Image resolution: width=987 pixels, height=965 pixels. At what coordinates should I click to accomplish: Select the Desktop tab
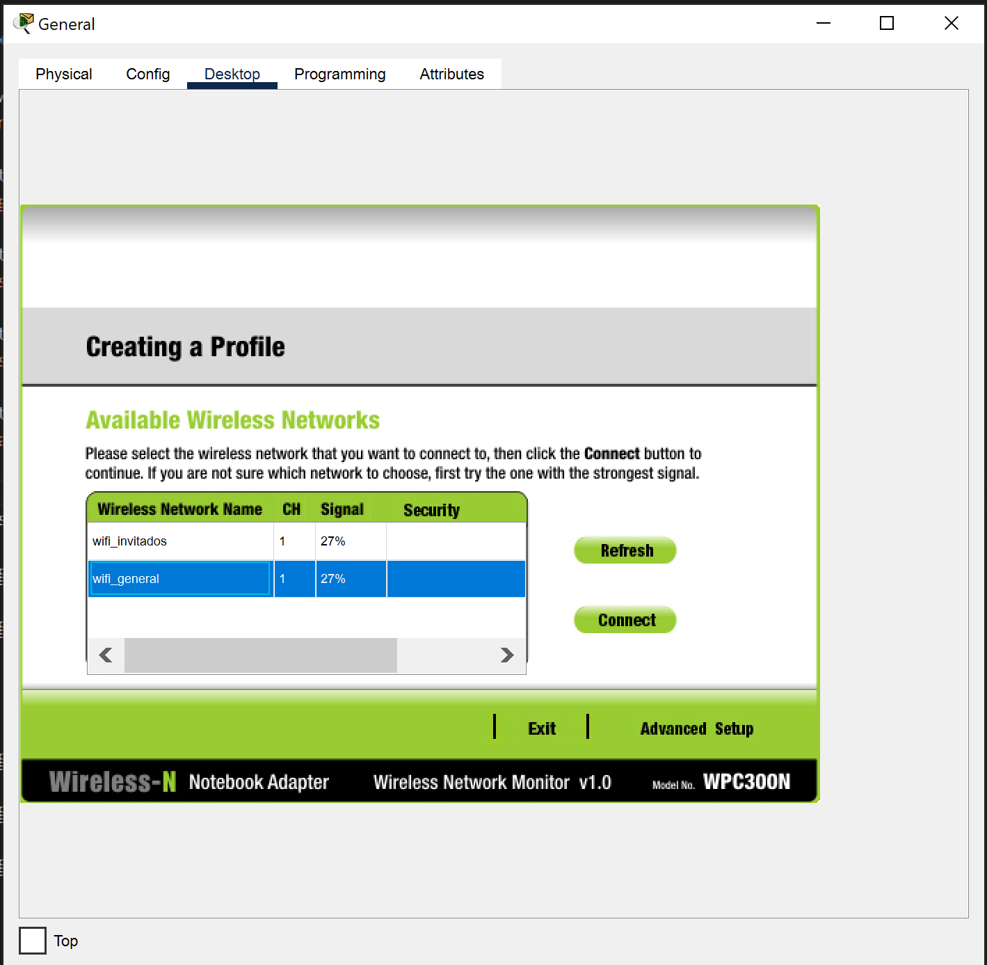pos(232,74)
